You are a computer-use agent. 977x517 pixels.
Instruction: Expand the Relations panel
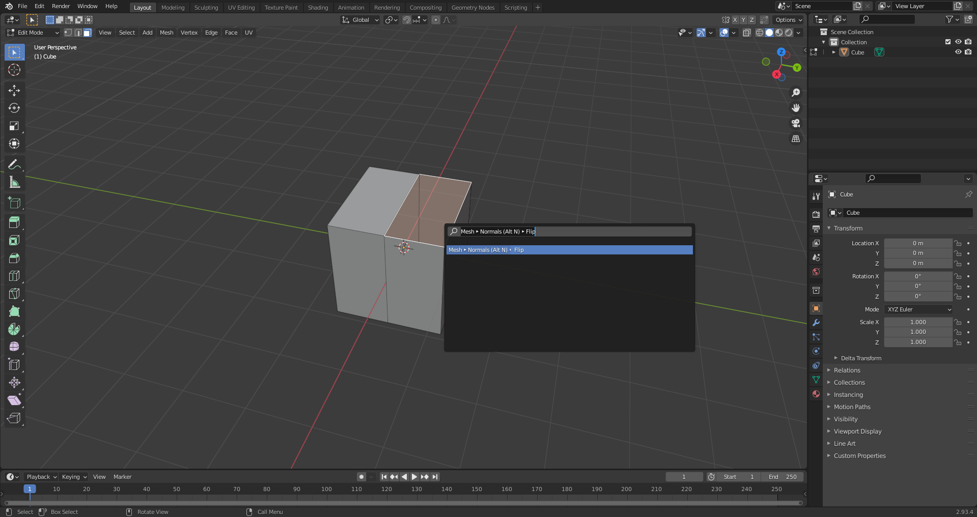click(847, 370)
